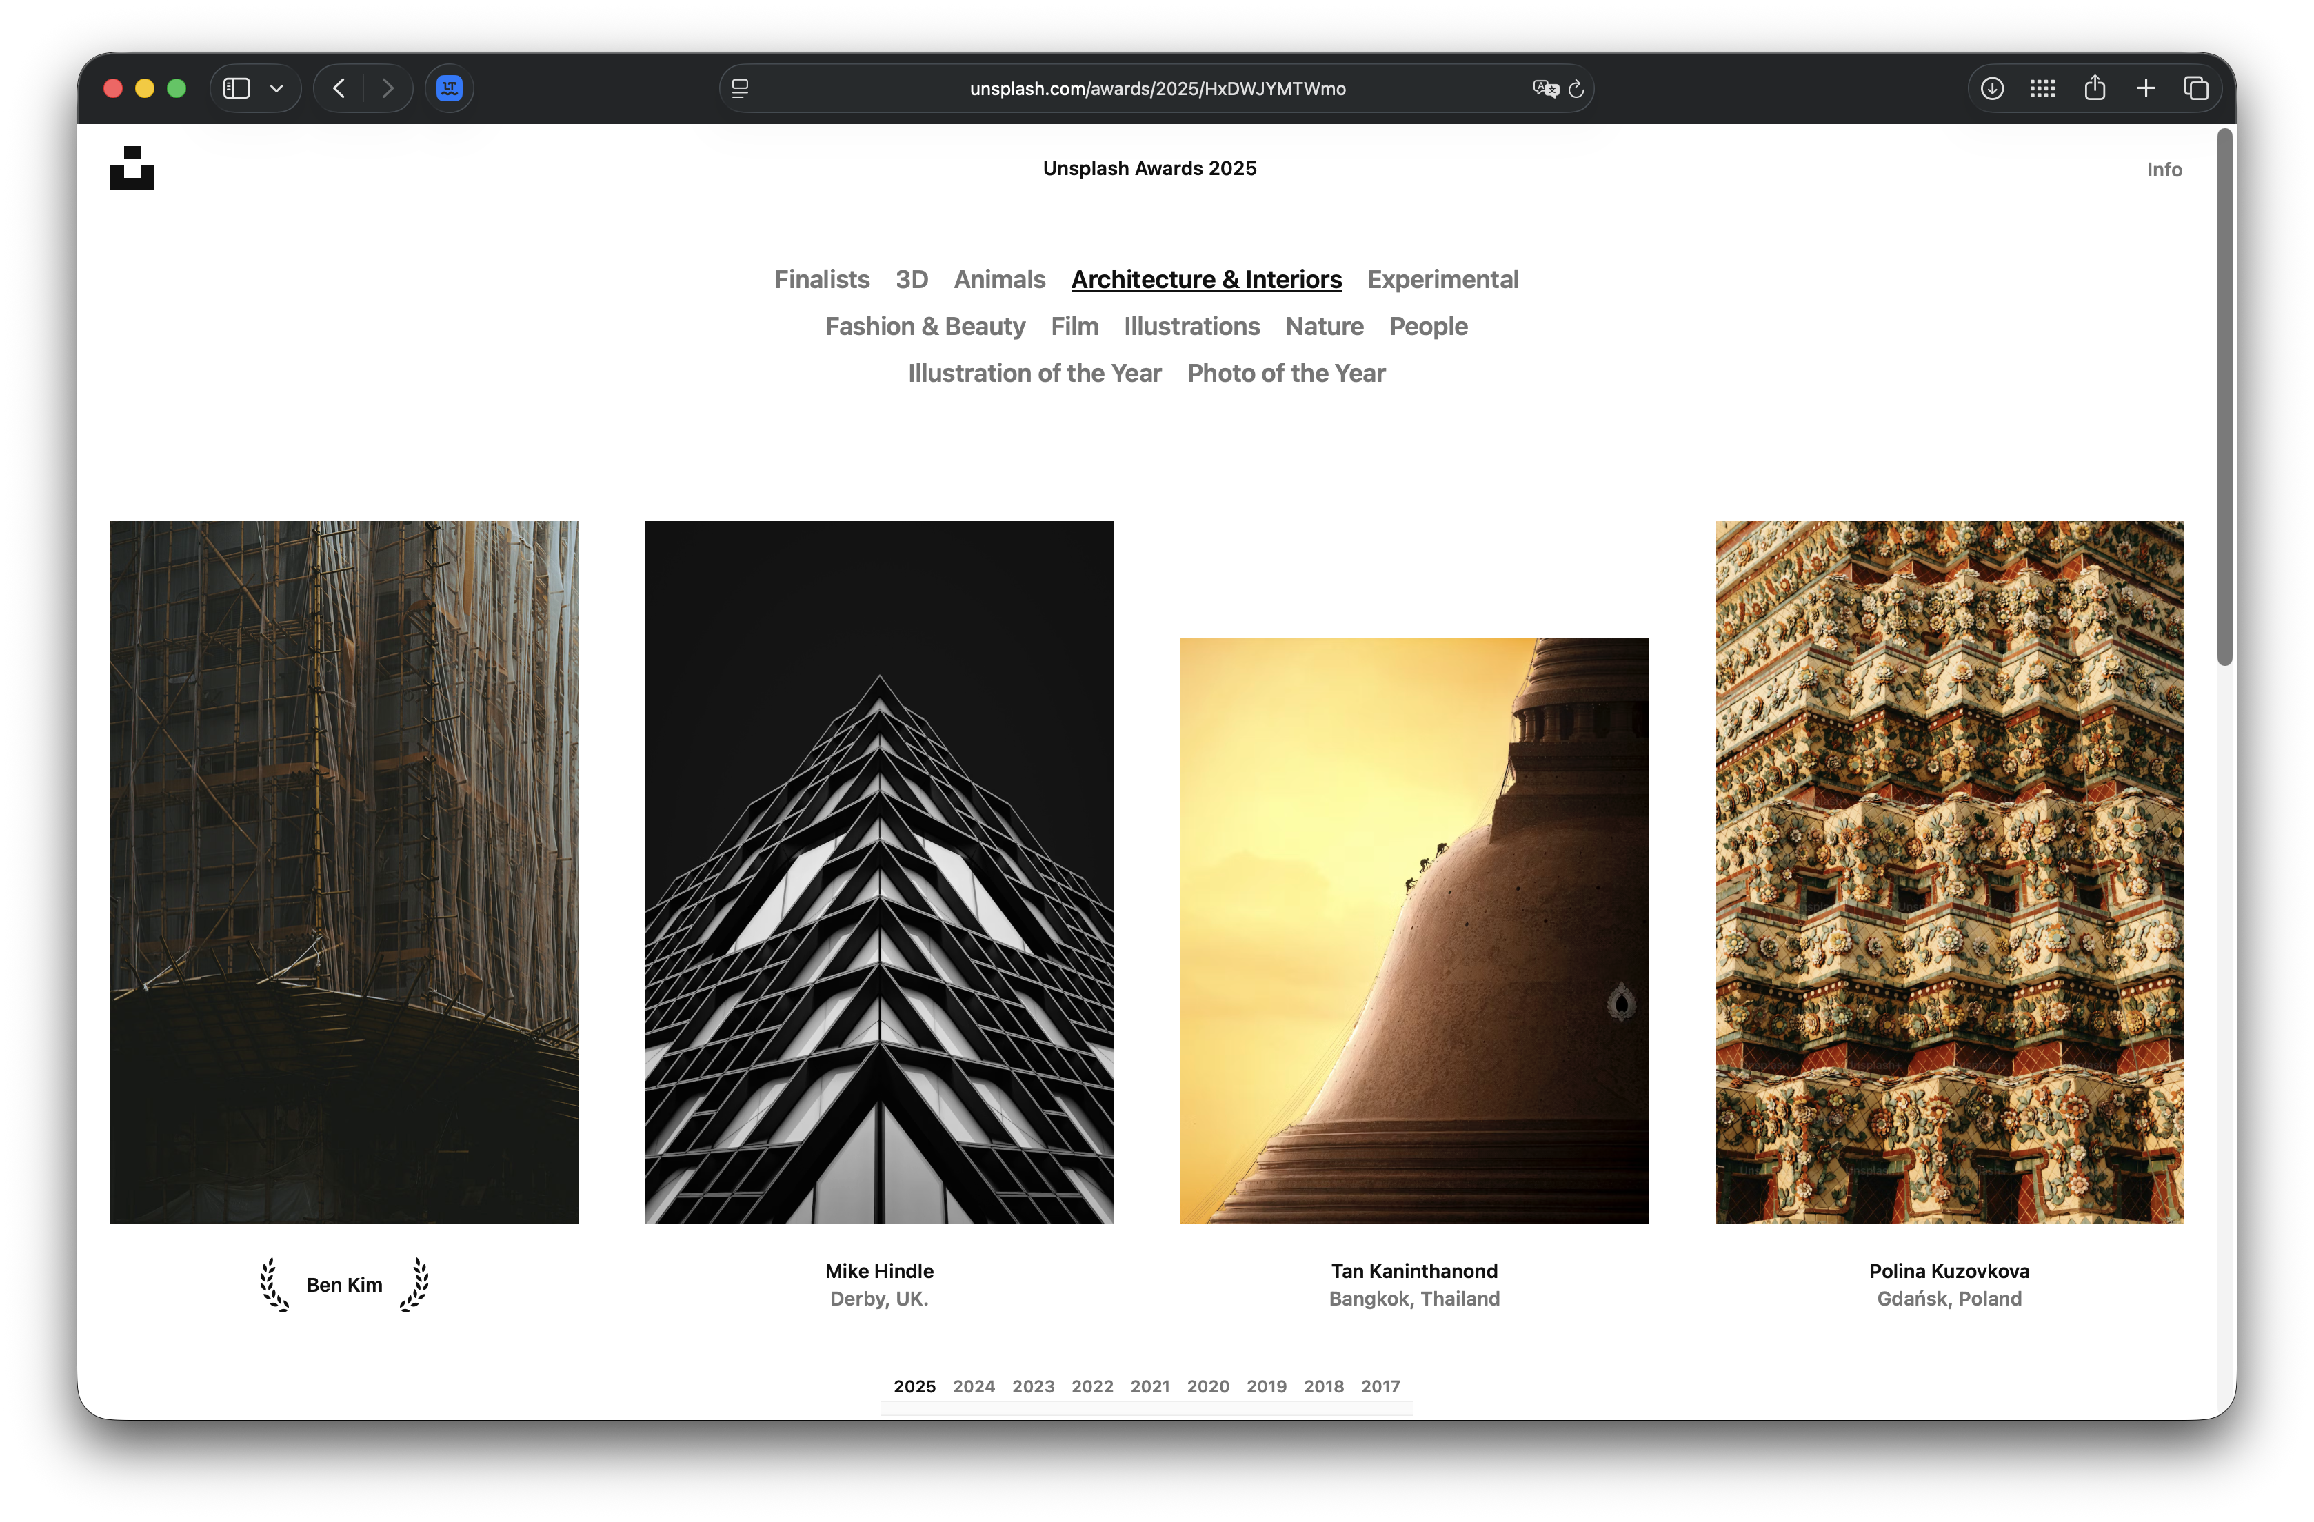The width and height of the screenshot is (2314, 1522).
Task: Reload the page with refresh icon
Action: 1576,88
